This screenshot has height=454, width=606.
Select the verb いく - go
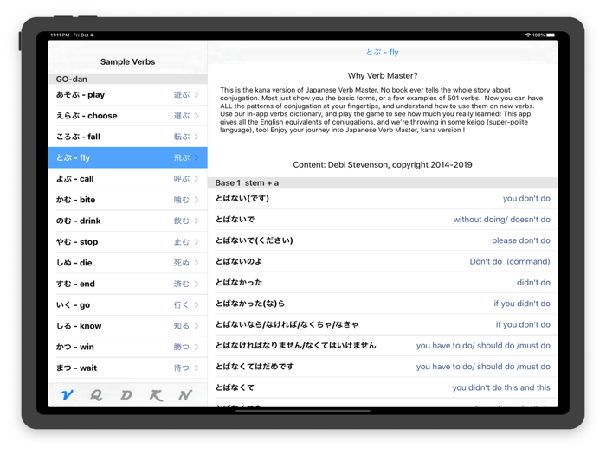click(127, 305)
